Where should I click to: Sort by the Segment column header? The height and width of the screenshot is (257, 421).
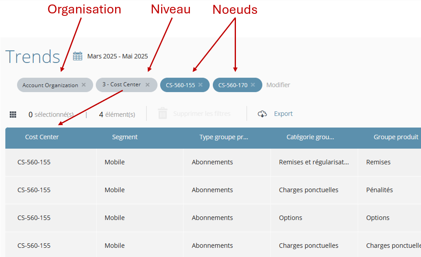tap(125, 137)
